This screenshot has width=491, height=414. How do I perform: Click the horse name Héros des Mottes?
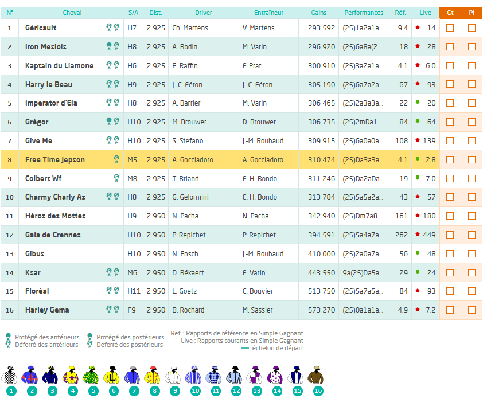pos(55,216)
